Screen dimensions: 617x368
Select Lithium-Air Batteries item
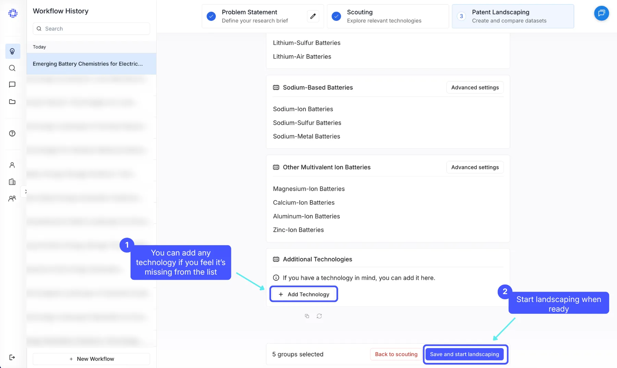tap(302, 56)
